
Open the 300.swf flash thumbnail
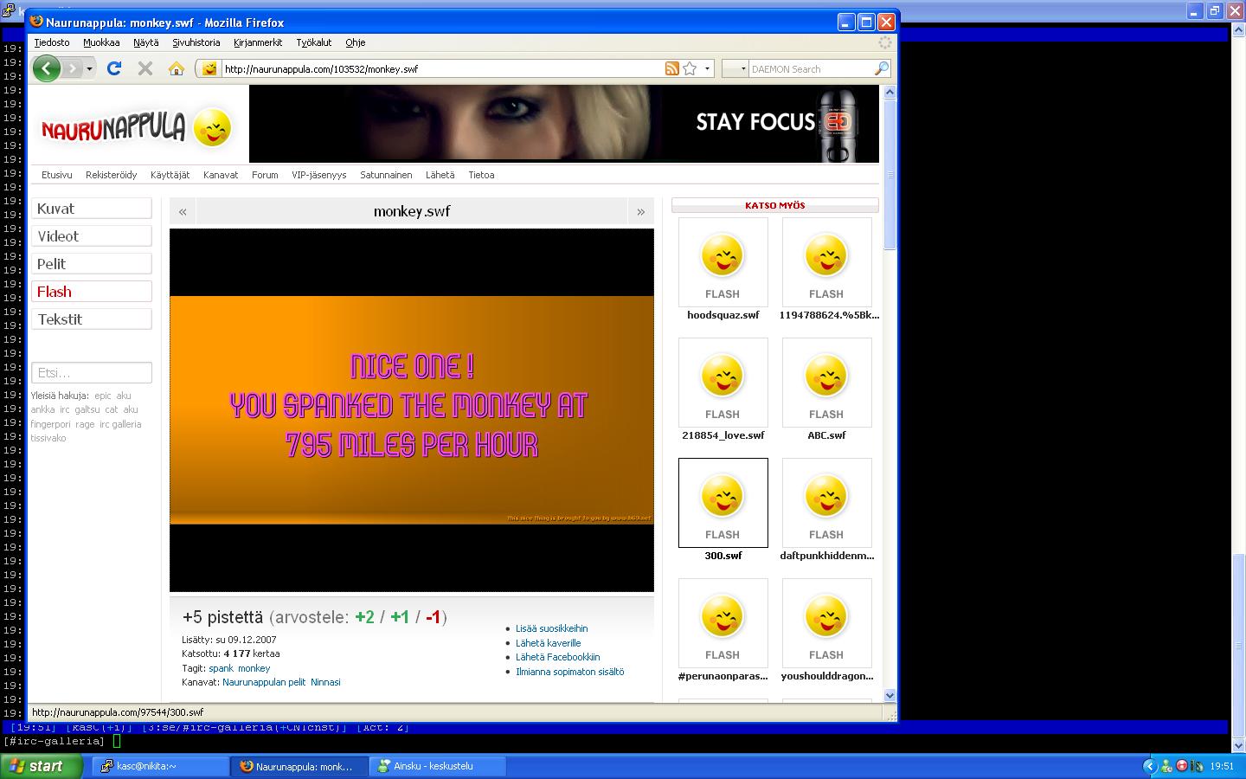pyautogui.click(x=723, y=503)
